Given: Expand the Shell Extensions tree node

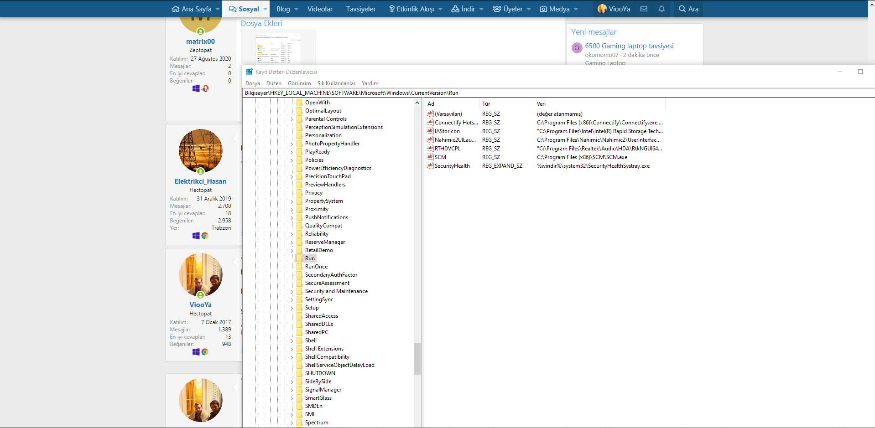Looking at the screenshot, I should point(292,349).
